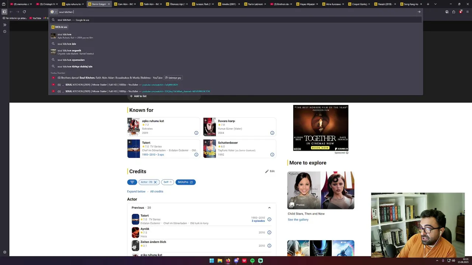The height and width of the screenshot is (265, 472).
Task: Open the extensions icon in the toolbar
Action: pyautogui.click(x=454, y=12)
